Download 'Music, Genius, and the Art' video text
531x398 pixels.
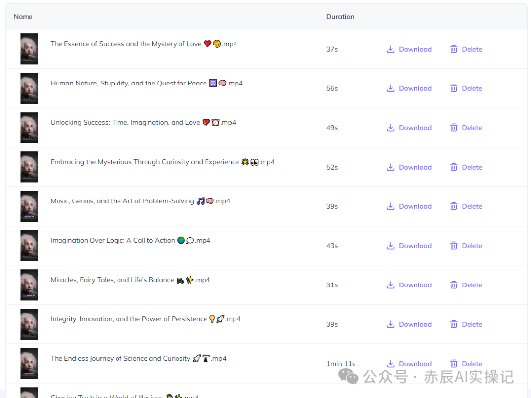coord(415,206)
